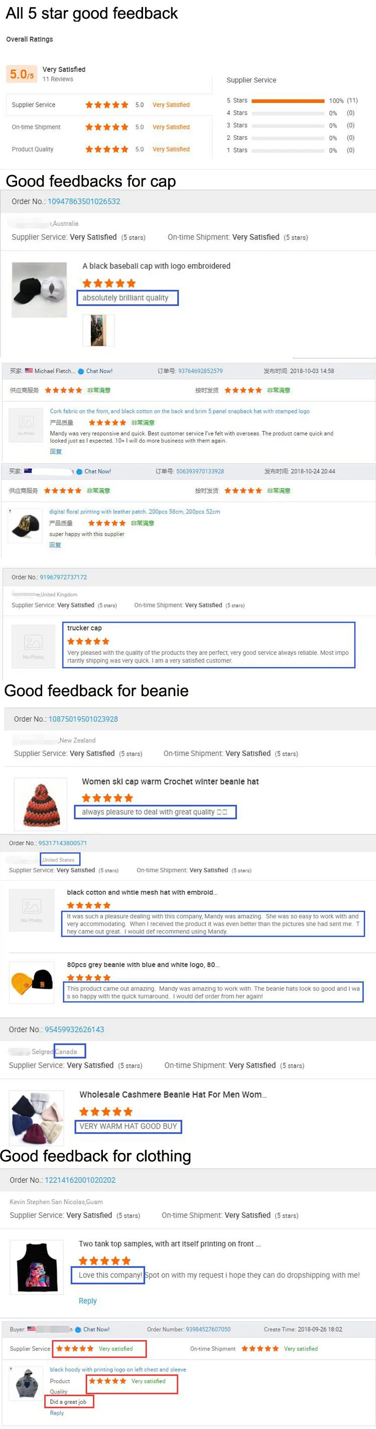The width and height of the screenshot is (376, 1429).
Task: Open the "Cork fabric on the front" product link
Action: [179, 411]
